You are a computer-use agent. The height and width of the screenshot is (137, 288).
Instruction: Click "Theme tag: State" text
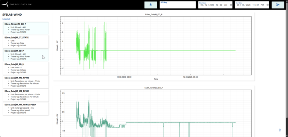18,43
